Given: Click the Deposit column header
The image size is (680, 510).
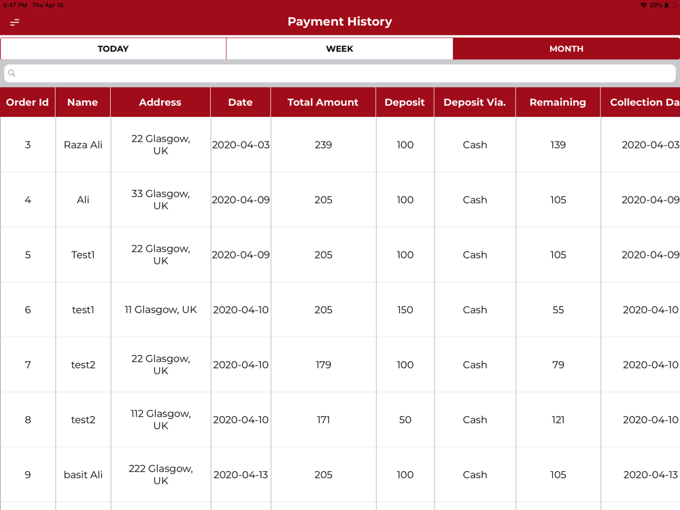Looking at the screenshot, I should tap(405, 103).
